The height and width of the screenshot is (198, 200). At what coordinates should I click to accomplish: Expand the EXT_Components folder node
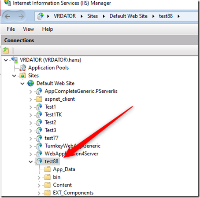(39, 193)
